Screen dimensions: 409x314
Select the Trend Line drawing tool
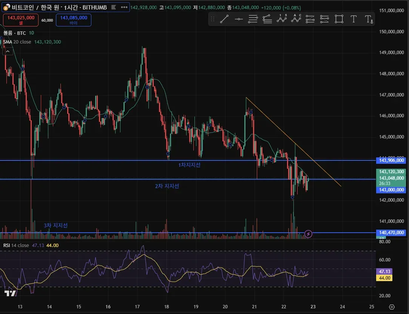[224, 19]
